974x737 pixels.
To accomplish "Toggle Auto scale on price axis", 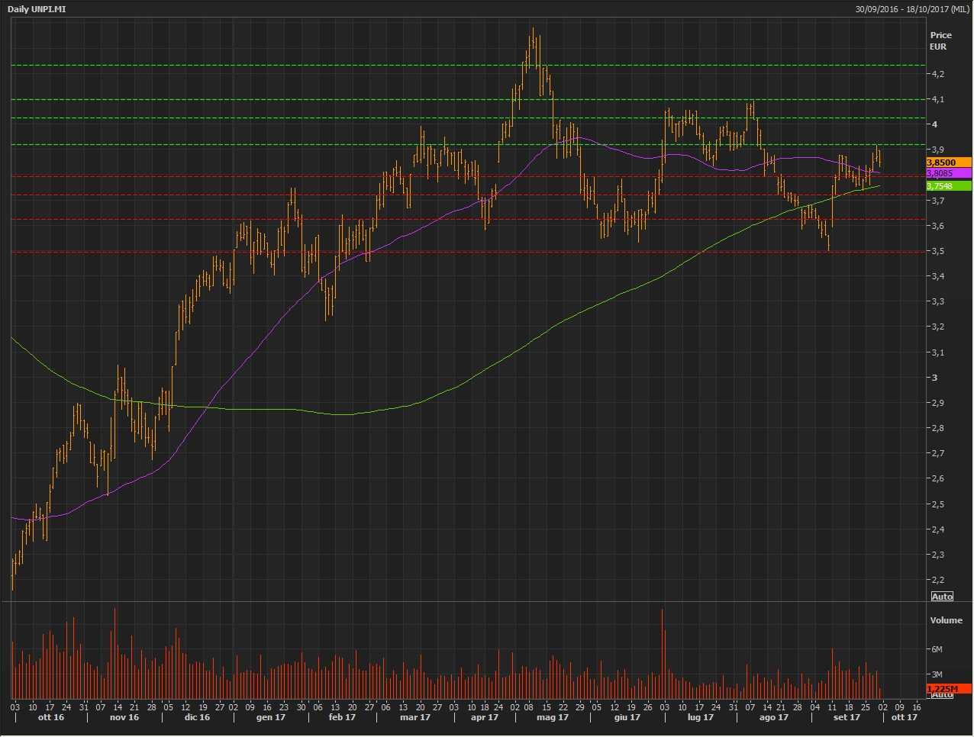I will pos(942,596).
